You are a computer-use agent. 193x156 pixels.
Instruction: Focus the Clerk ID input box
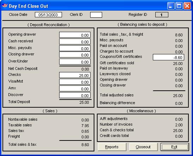click(x=96, y=15)
